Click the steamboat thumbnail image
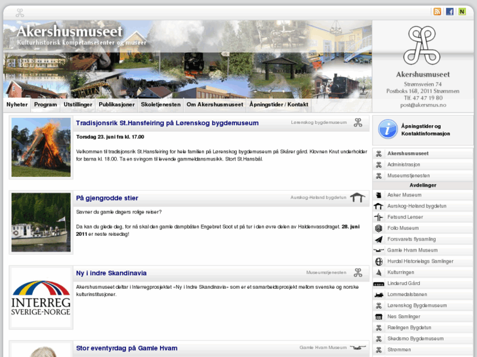Image resolution: width=477 pixels, height=357 pixels. [41, 223]
